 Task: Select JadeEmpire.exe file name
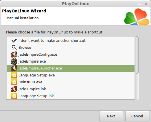tap(32, 61)
